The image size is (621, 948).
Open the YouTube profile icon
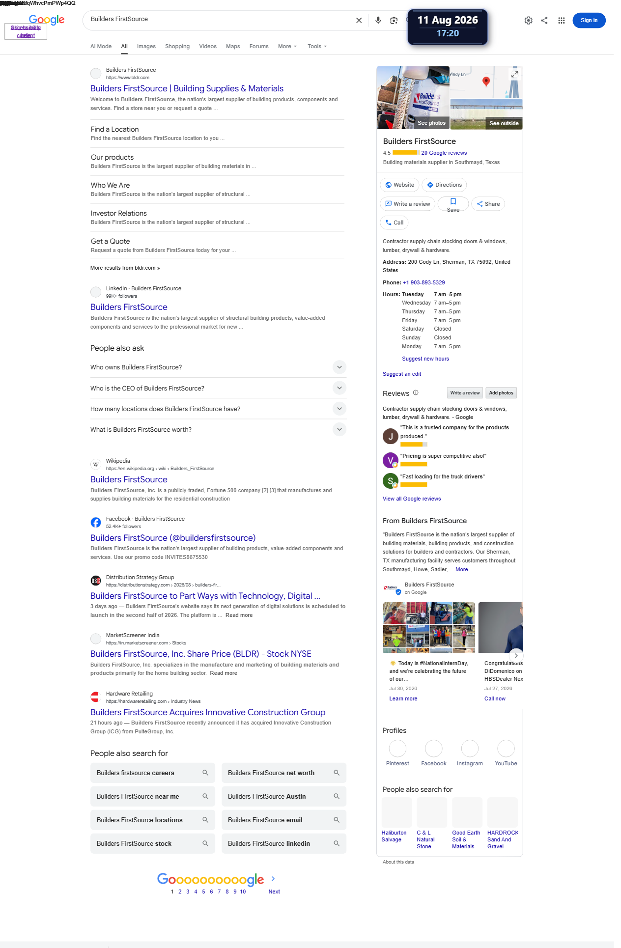pos(506,749)
